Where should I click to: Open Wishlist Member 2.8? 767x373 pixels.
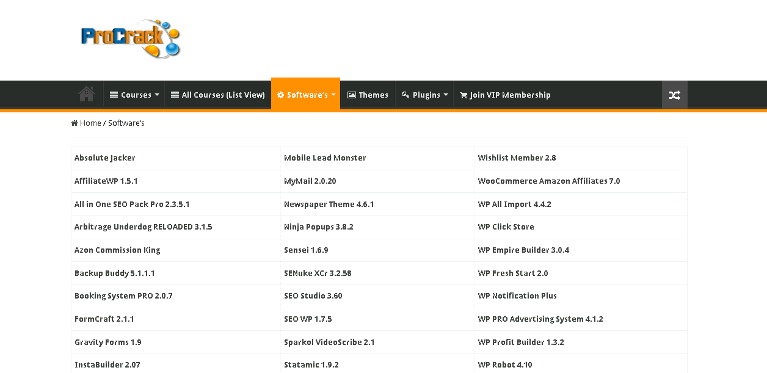point(517,158)
